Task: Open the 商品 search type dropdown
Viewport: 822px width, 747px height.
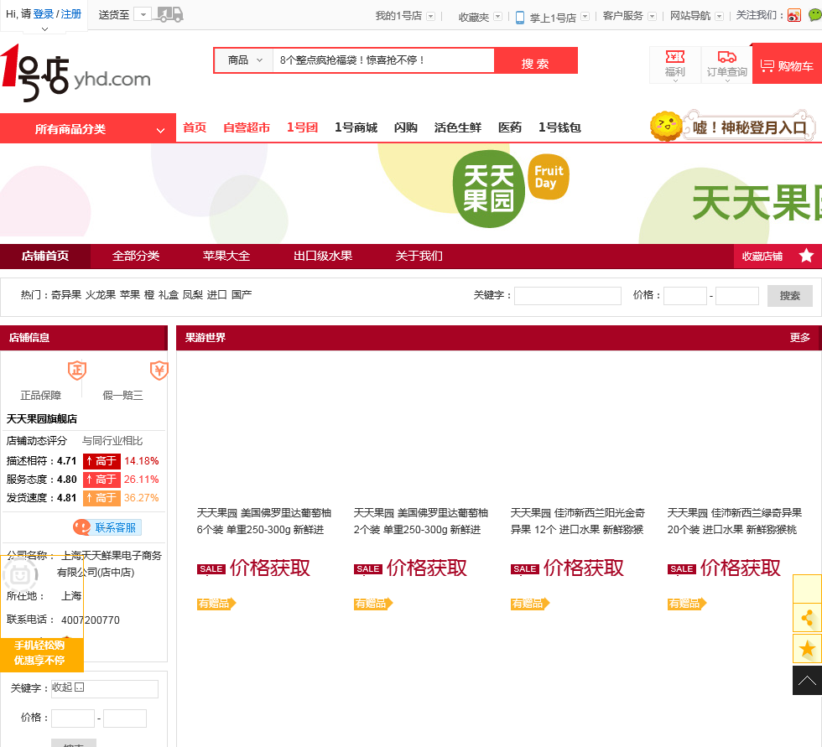Action: pos(244,60)
